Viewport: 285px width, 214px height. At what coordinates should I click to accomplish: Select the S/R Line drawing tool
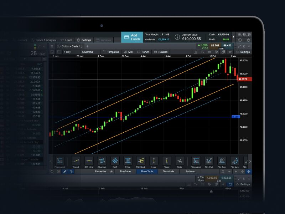pyautogui.click(x=89, y=162)
